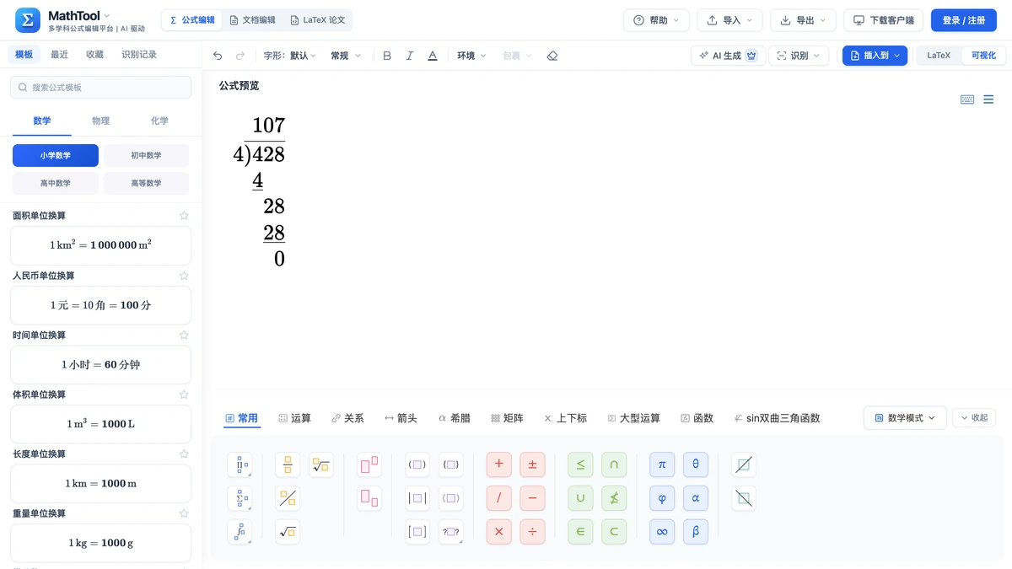
Task: Insert the nth root template
Action: (321, 464)
